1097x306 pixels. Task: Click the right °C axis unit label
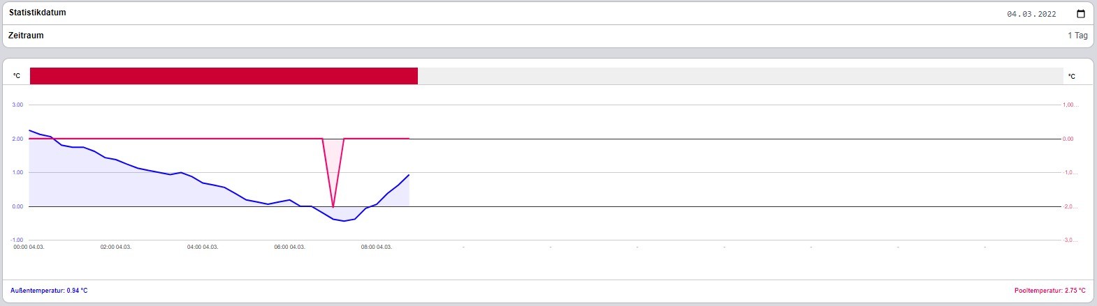coord(1072,76)
